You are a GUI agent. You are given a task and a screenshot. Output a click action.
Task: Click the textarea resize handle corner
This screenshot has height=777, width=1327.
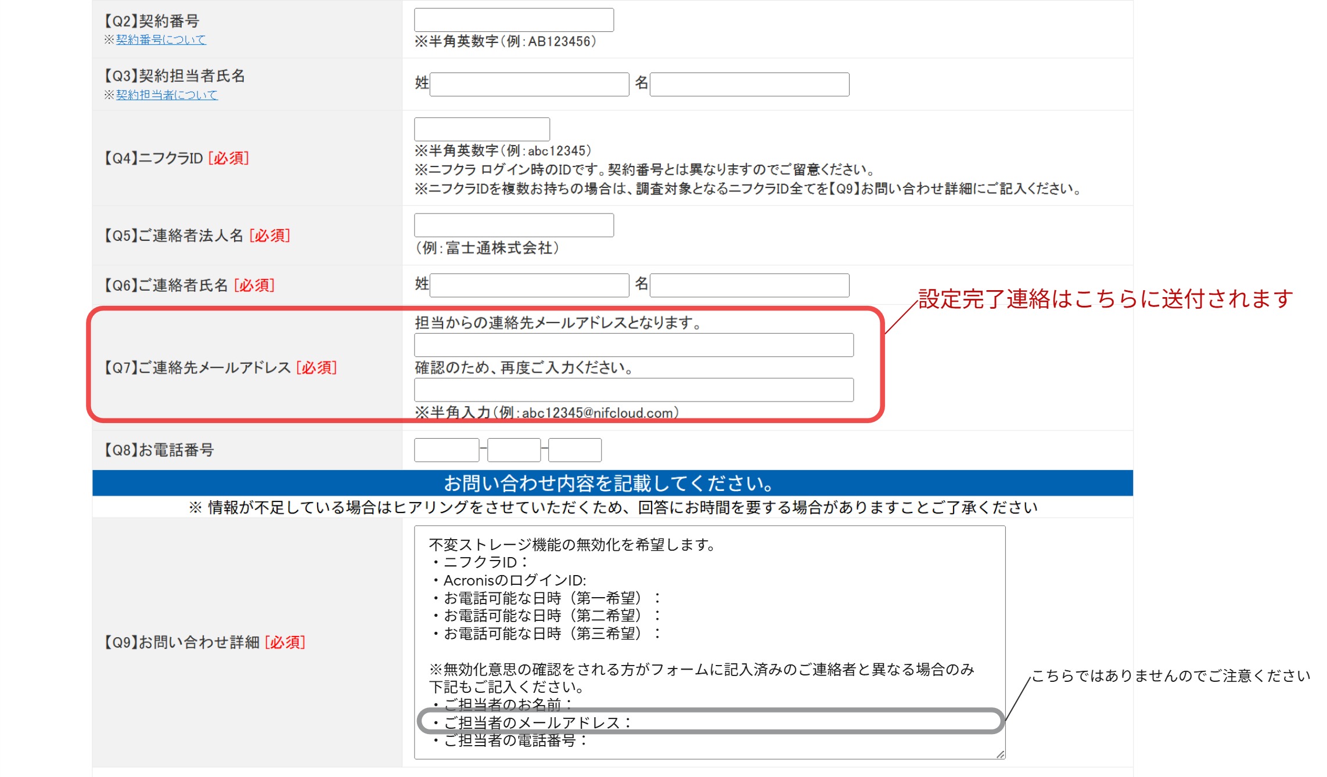pyautogui.click(x=1000, y=754)
